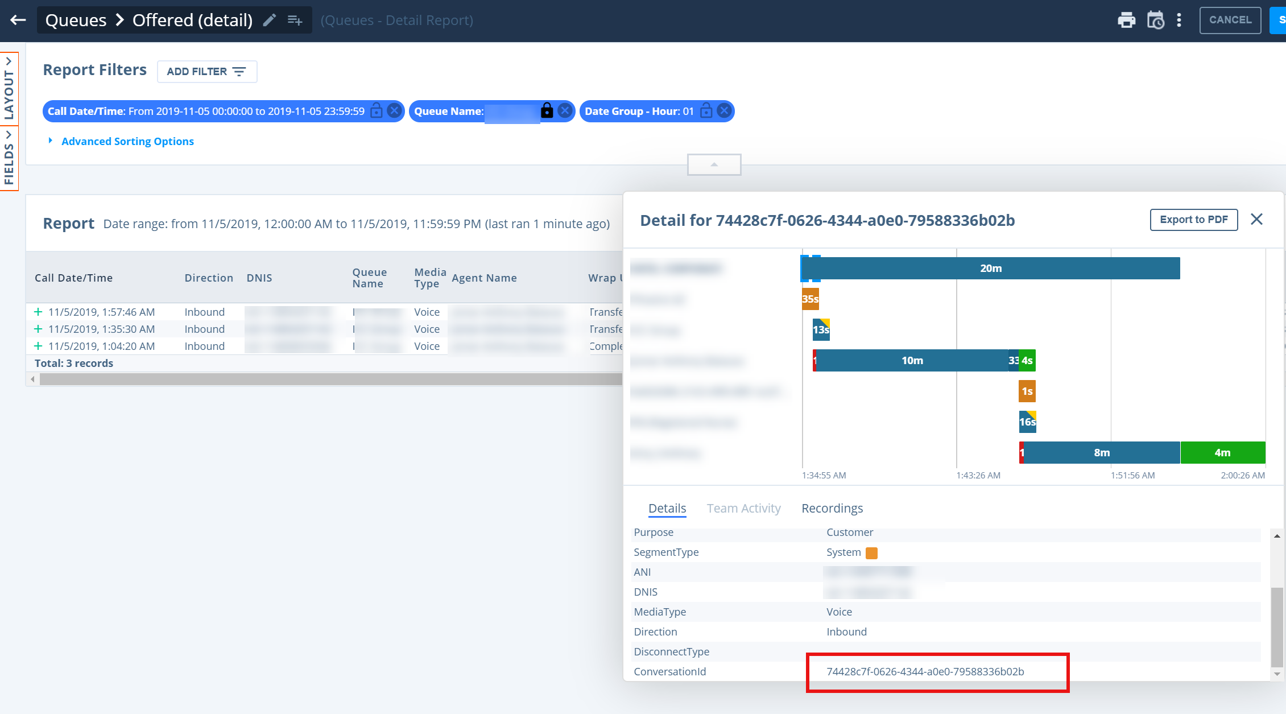Switch to the Recordings tab

pos(832,508)
